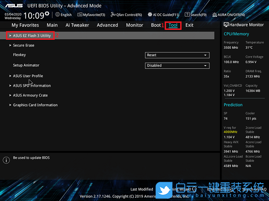The width and height of the screenshot is (269, 201).
Task: Open ASUS SPD Information
Action: click(32, 85)
